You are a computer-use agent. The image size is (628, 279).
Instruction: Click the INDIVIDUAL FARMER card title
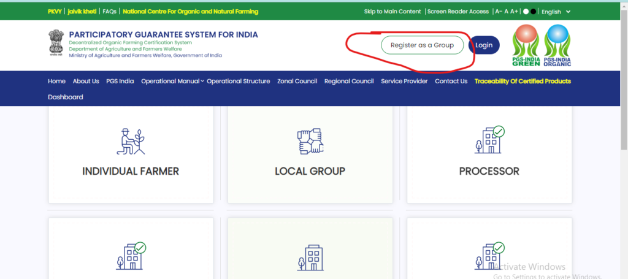(131, 171)
